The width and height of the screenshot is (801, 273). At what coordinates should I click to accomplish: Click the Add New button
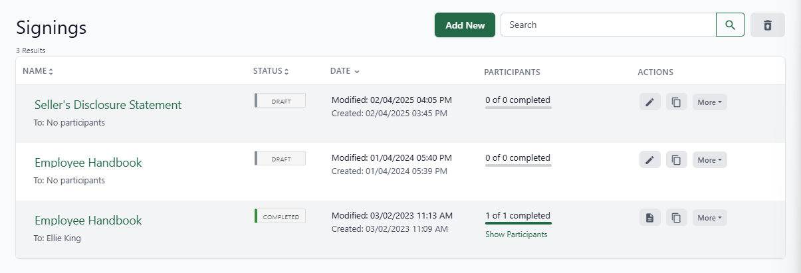[x=465, y=25]
